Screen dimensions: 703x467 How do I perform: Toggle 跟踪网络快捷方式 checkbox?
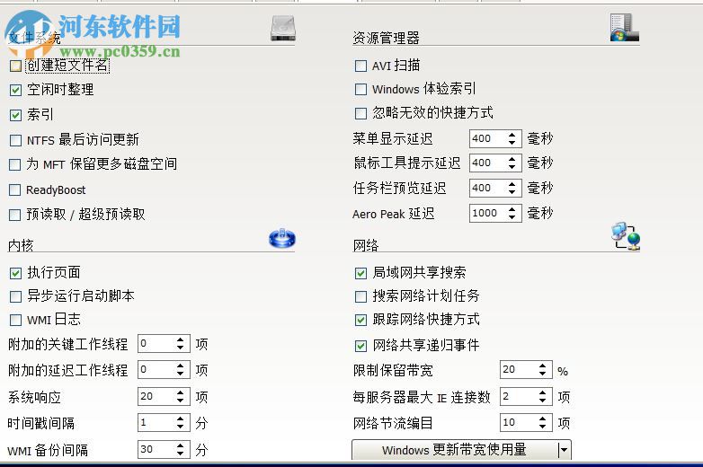click(360, 320)
